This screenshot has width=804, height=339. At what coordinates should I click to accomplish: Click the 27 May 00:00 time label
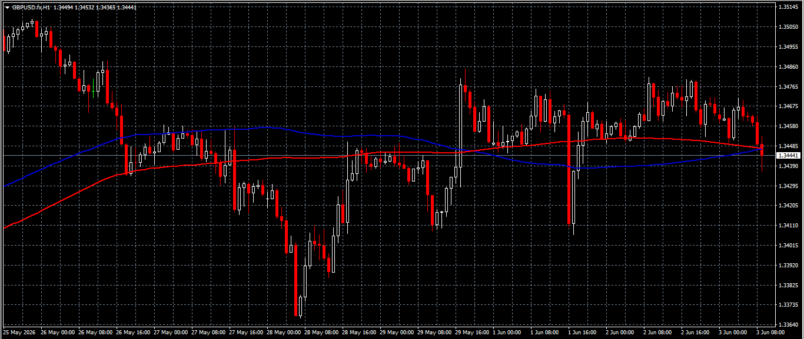170,333
